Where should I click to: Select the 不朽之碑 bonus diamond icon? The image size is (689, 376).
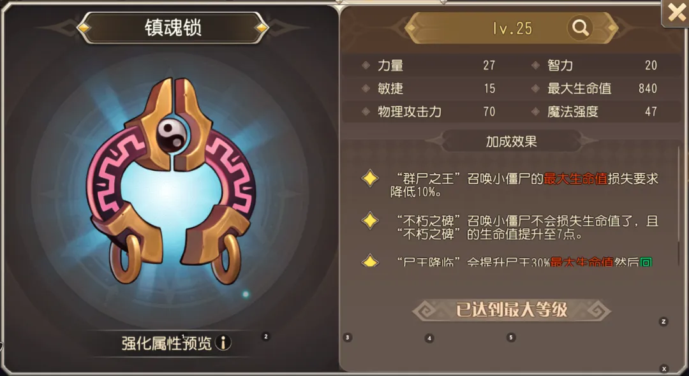370,221
